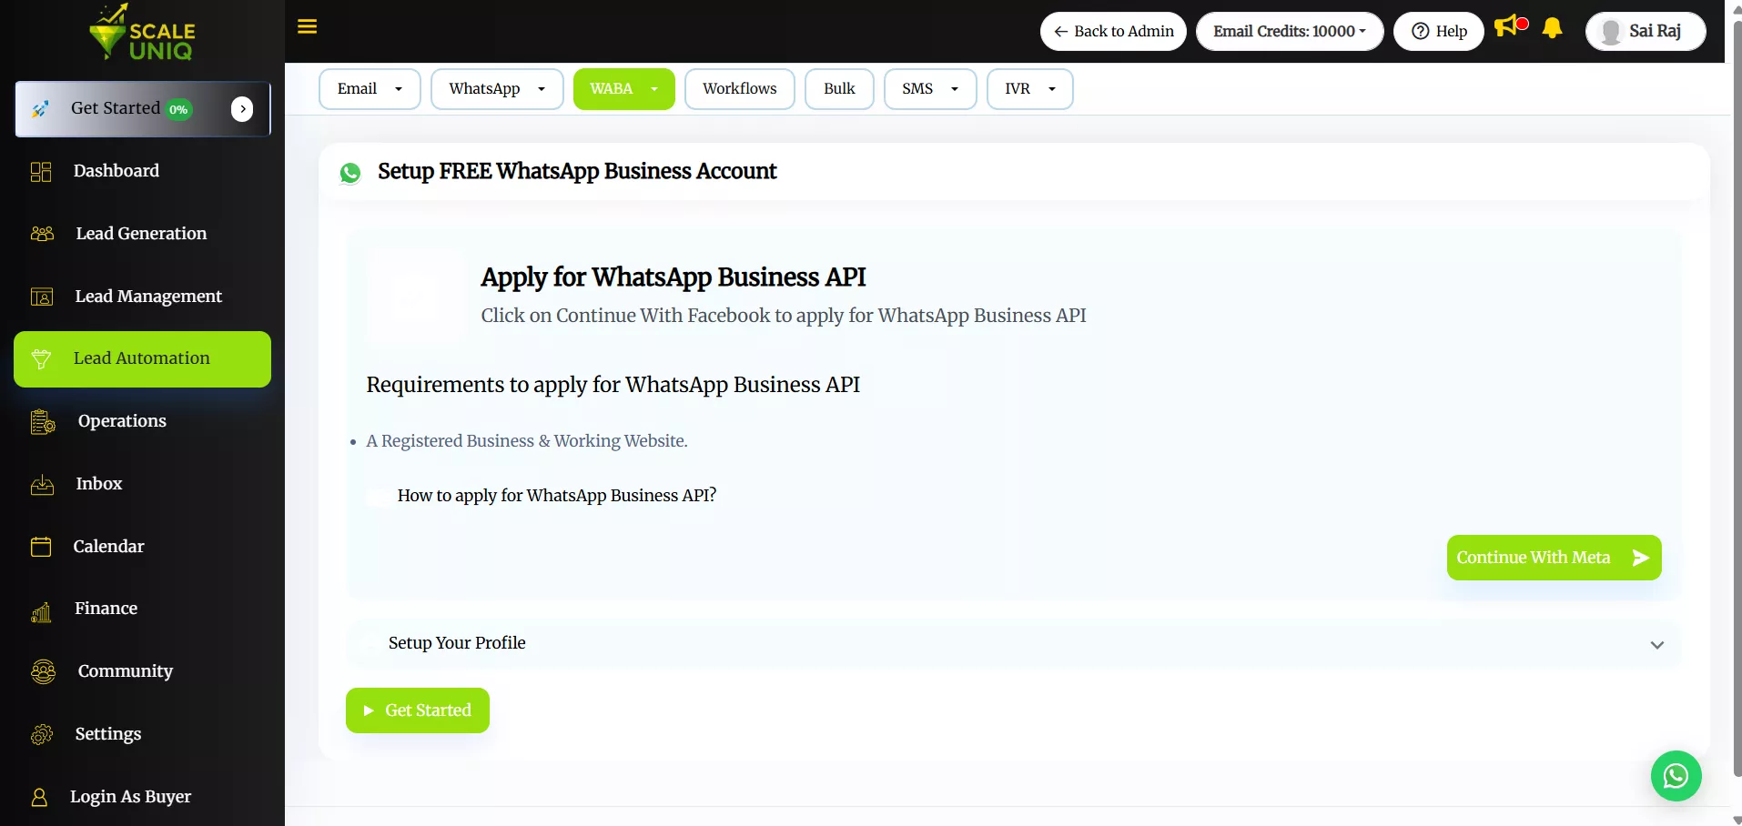Click the Dashboard sidebar icon
Screen dimensions: 1742x826
coord(41,172)
